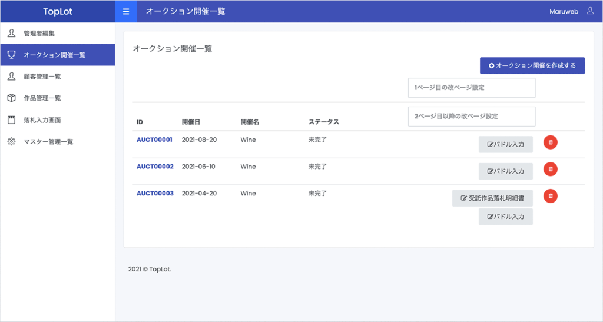Select オークション開催一覧 in the sidebar
This screenshot has height=322, width=603.
point(58,55)
